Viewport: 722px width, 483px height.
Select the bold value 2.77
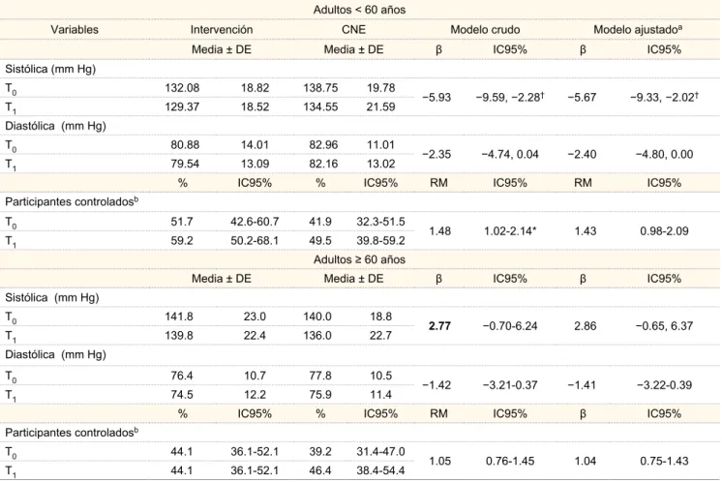pos(439,326)
